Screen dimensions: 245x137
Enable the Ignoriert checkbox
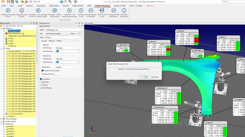tap(41, 82)
